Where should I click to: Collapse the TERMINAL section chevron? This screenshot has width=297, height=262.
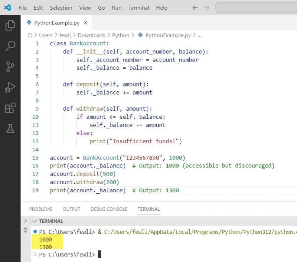pos(34,221)
